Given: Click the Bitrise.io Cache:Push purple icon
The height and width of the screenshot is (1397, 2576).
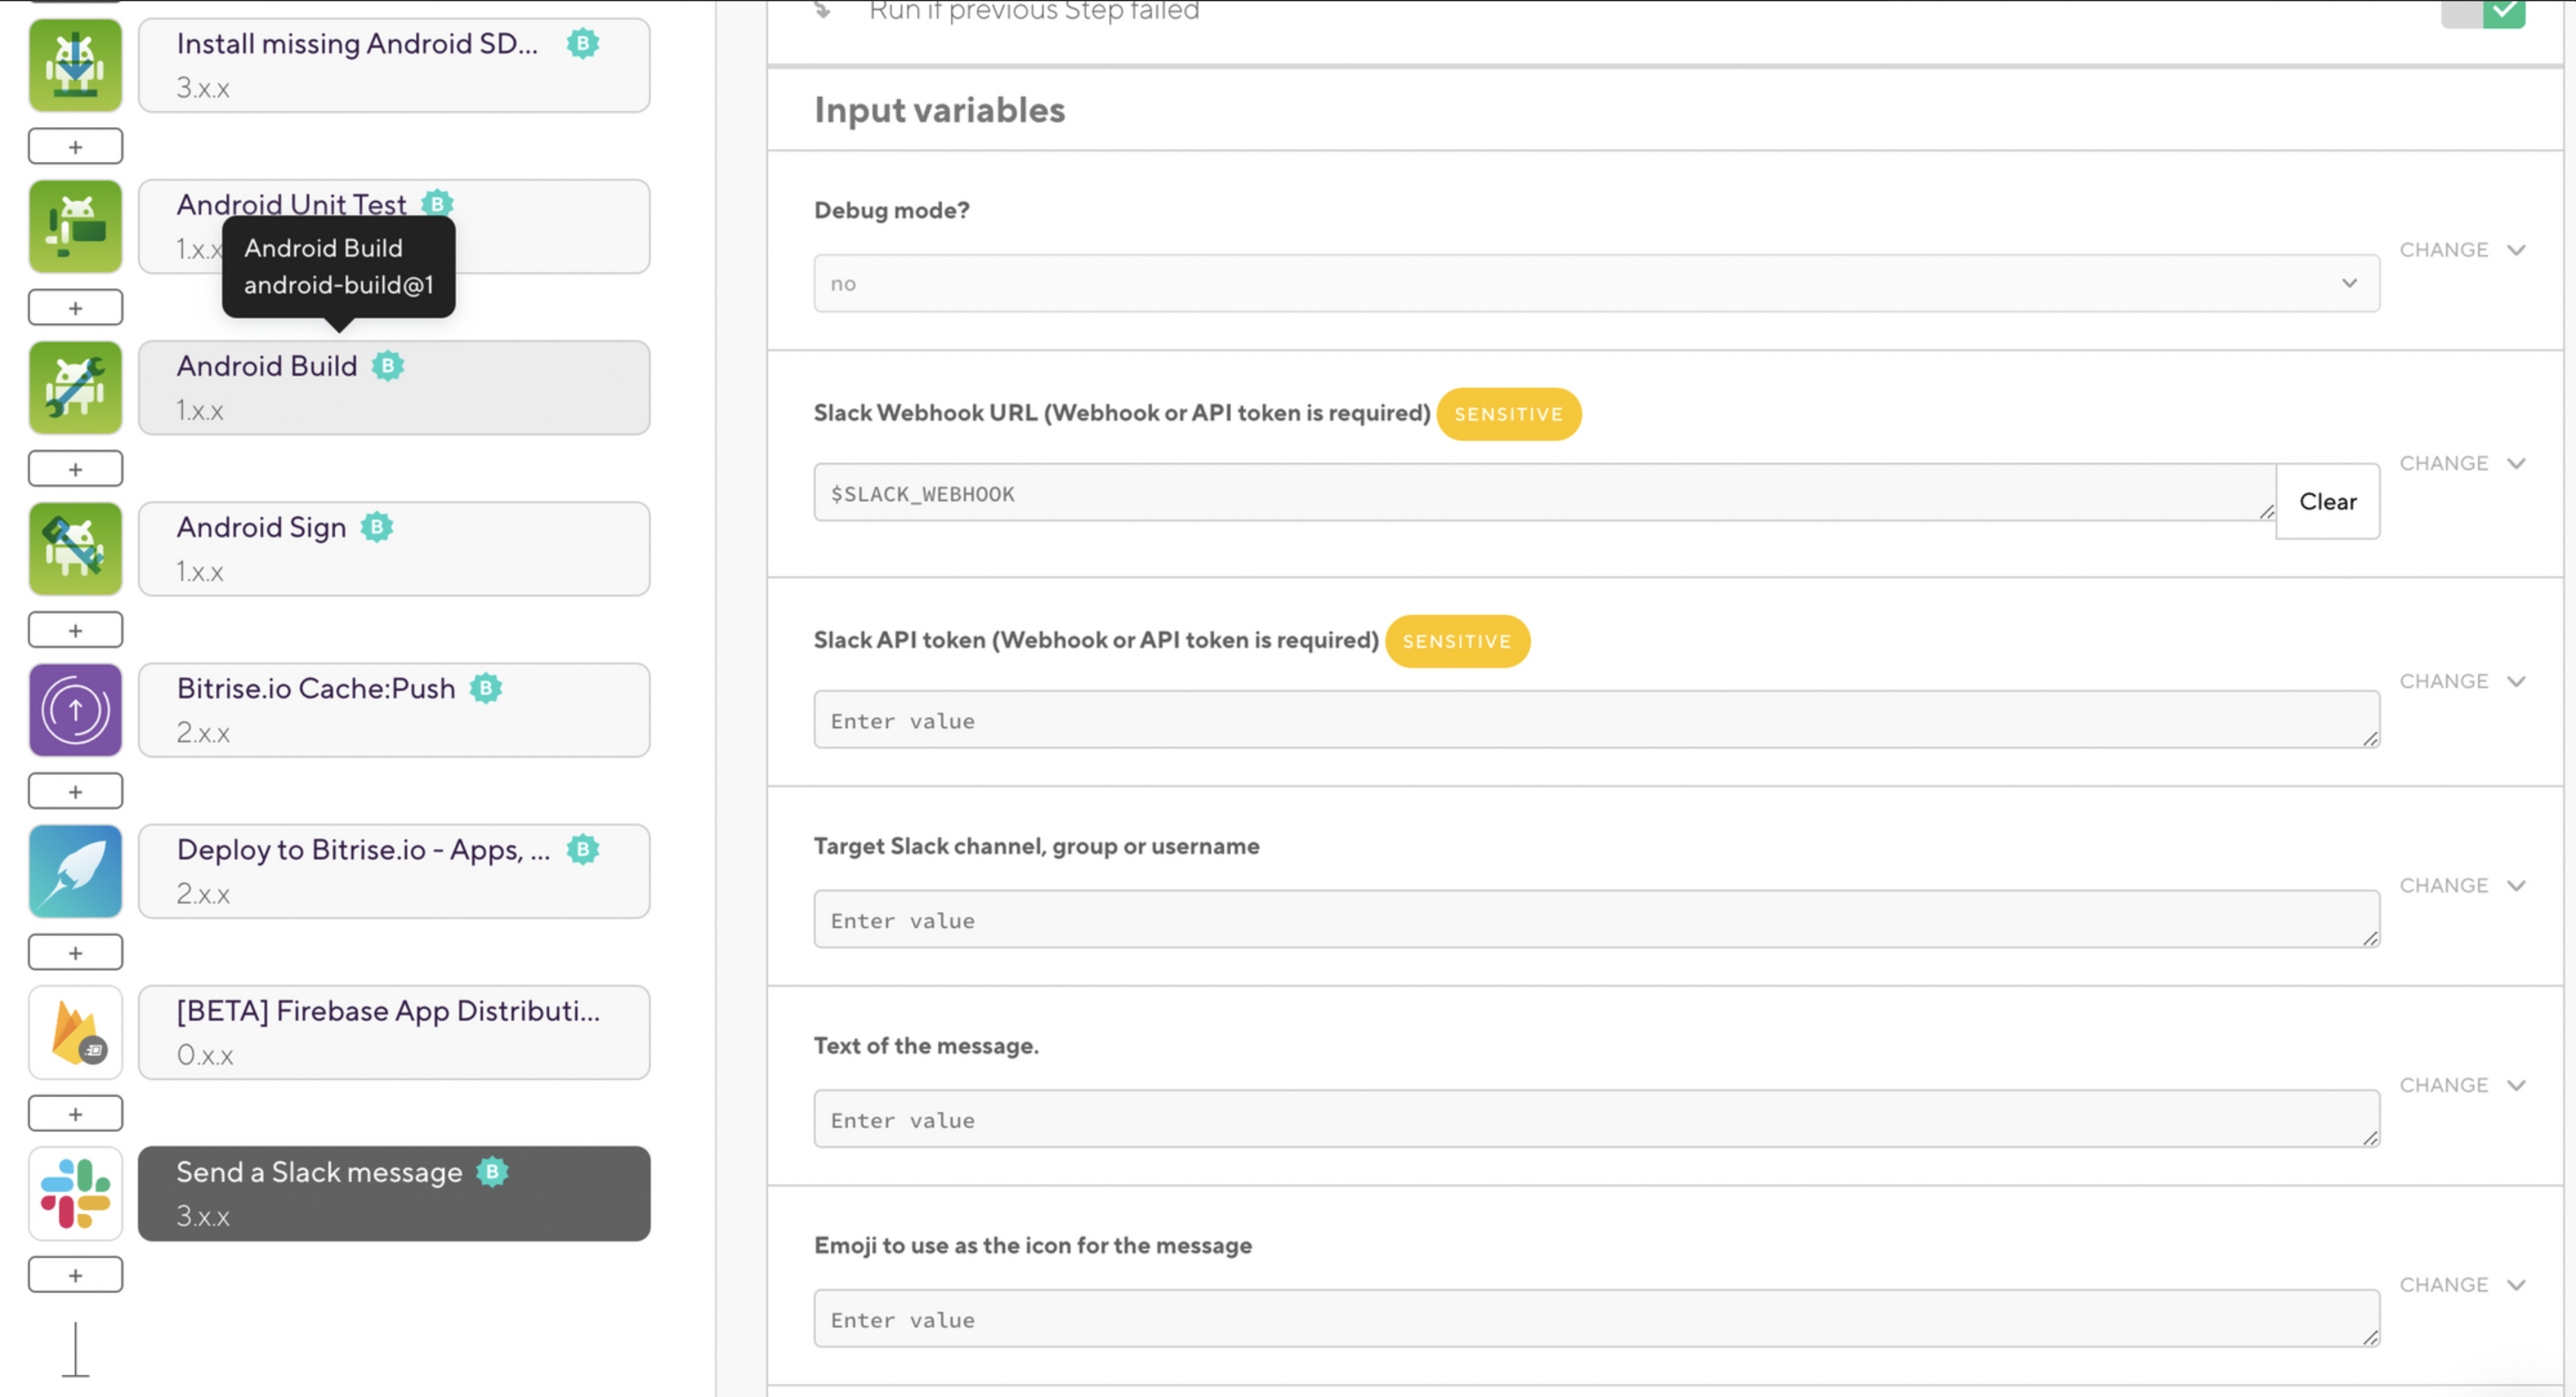Looking at the screenshot, I should point(75,710).
